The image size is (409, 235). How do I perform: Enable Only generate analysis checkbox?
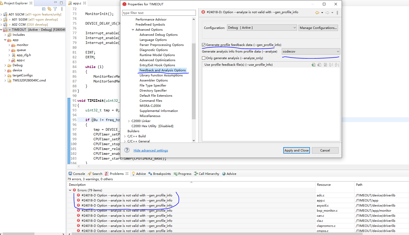point(203,58)
